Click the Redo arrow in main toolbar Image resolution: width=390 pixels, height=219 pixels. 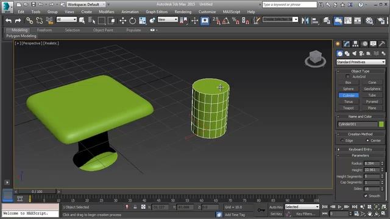tap(18, 21)
